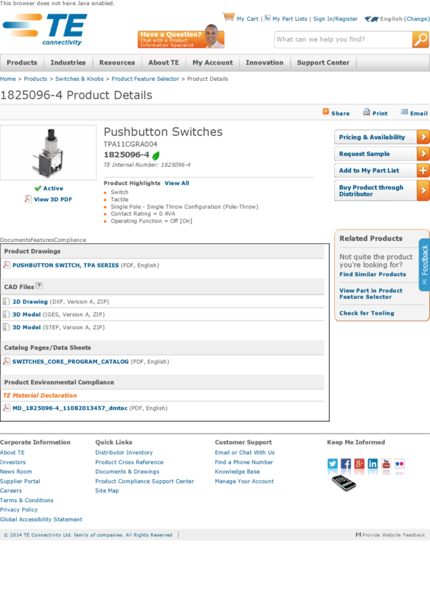Click the TE Connectivity logo
This screenshot has height=608, width=430.
coord(45,30)
